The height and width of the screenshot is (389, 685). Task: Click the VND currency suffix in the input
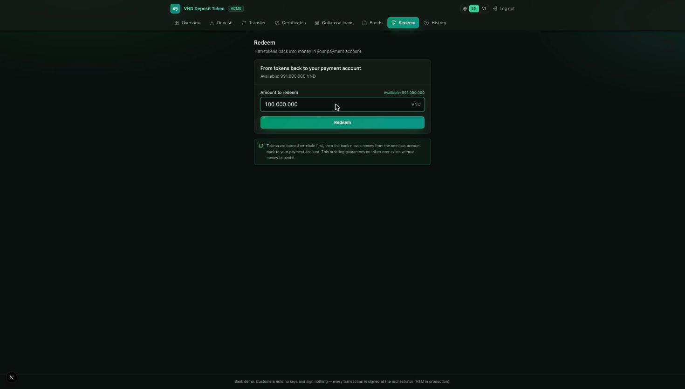(x=416, y=104)
